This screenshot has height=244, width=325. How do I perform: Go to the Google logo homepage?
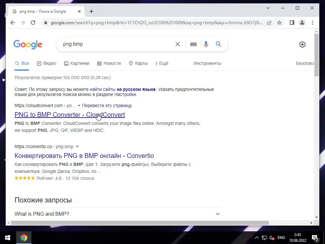click(28, 44)
